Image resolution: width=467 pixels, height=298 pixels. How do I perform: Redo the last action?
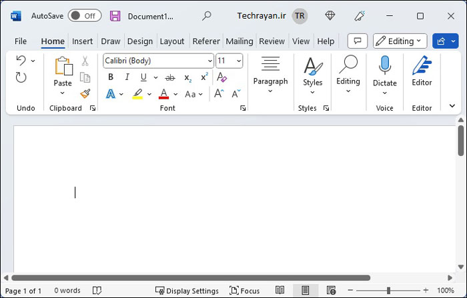point(21,78)
